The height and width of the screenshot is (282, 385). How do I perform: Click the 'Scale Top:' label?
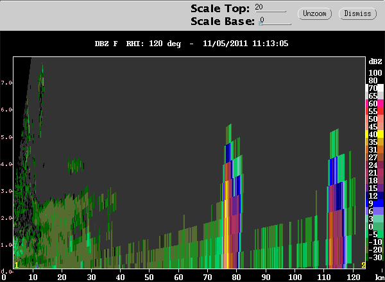pyautogui.click(x=220, y=8)
